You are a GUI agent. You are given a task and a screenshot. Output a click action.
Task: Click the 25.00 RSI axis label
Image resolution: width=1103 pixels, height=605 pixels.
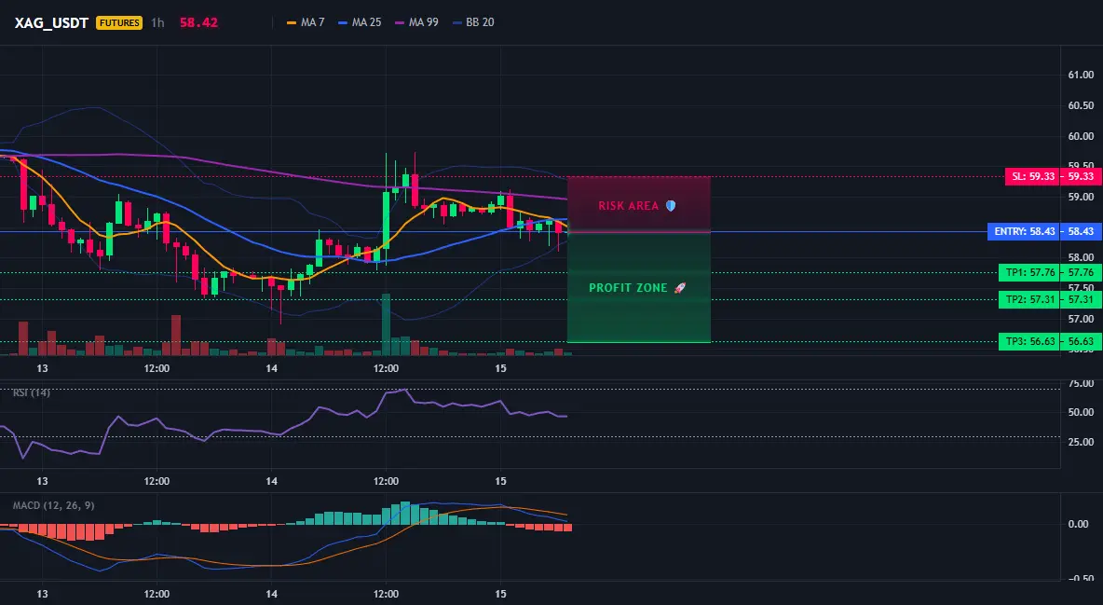click(1081, 442)
